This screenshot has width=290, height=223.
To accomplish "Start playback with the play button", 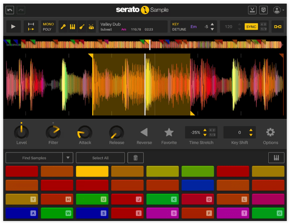I will point(13,26).
